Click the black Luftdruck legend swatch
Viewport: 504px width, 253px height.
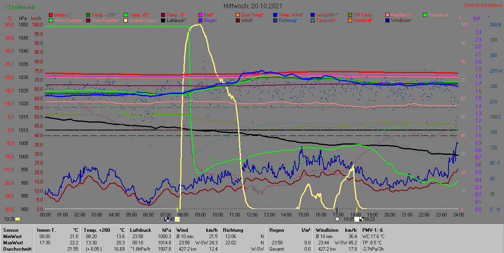pos(163,20)
